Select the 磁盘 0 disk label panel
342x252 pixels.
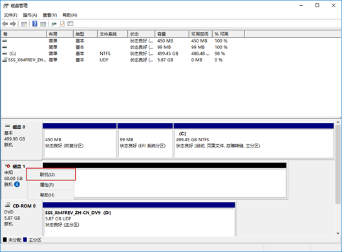click(22, 141)
